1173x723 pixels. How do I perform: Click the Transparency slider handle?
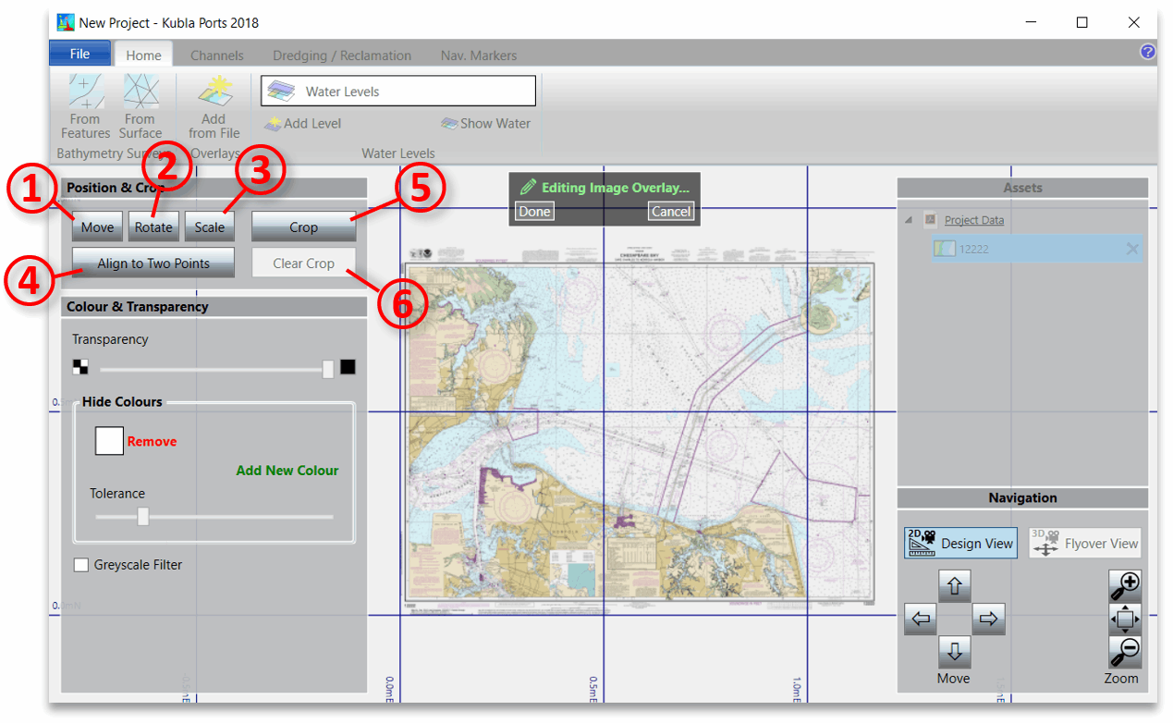pos(328,369)
